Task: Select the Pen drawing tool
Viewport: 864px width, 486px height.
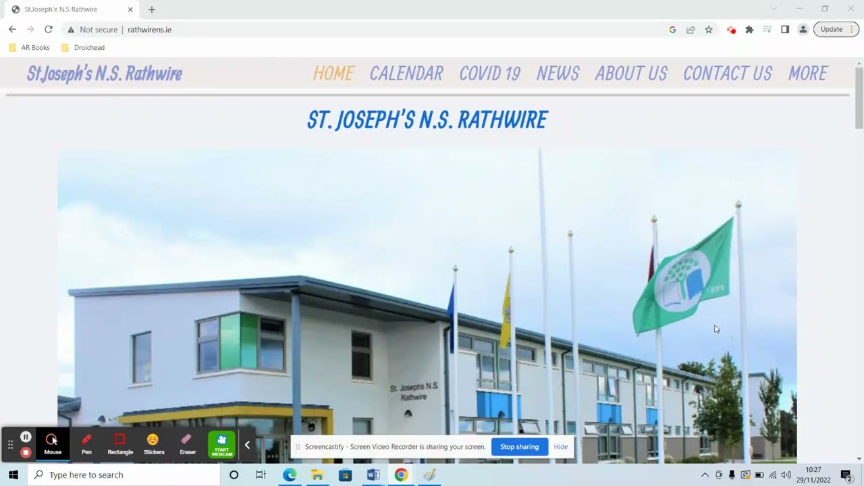Action: pos(86,444)
